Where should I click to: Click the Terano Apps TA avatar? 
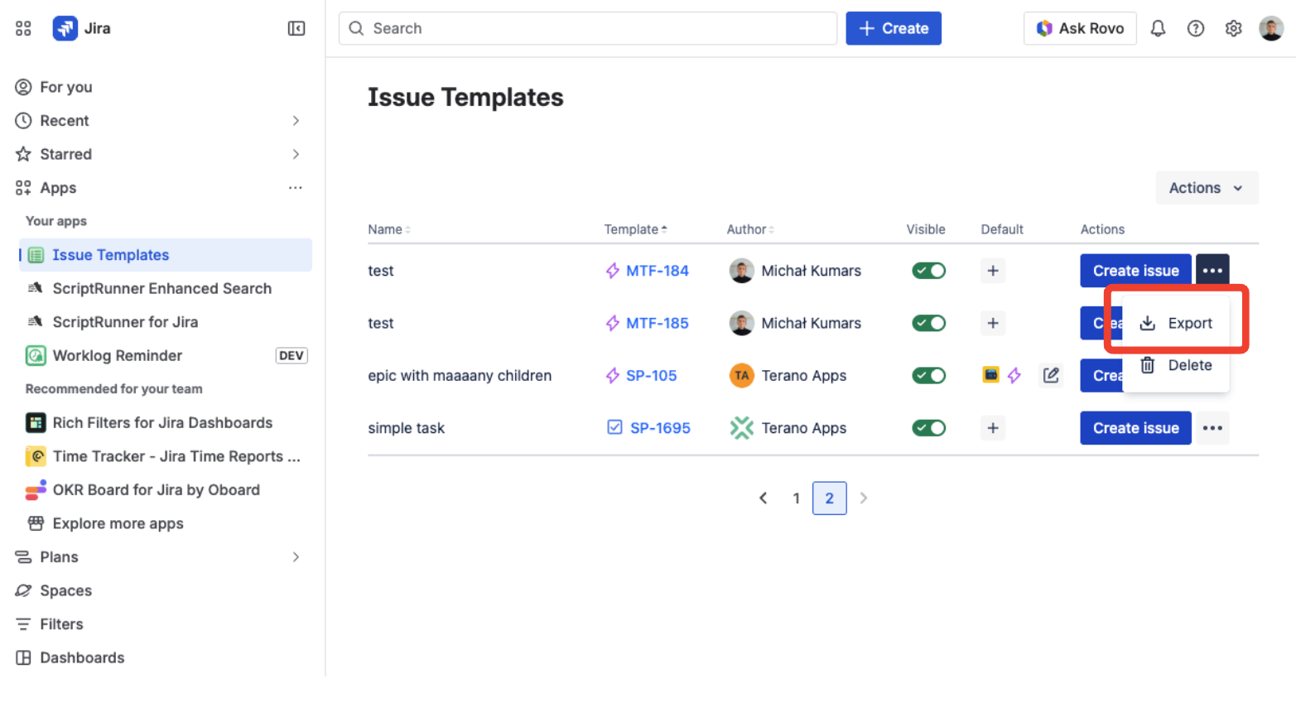(x=741, y=375)
